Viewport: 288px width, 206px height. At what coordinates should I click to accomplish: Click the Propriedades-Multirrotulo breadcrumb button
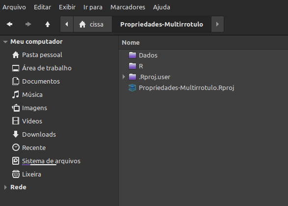(161, 24)
